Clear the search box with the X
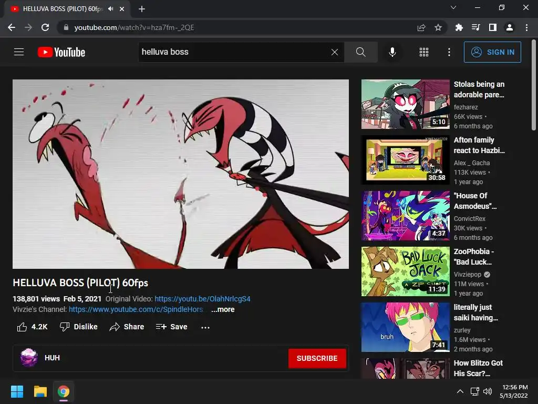Screen dimensions: 538x404 [335, 52]
